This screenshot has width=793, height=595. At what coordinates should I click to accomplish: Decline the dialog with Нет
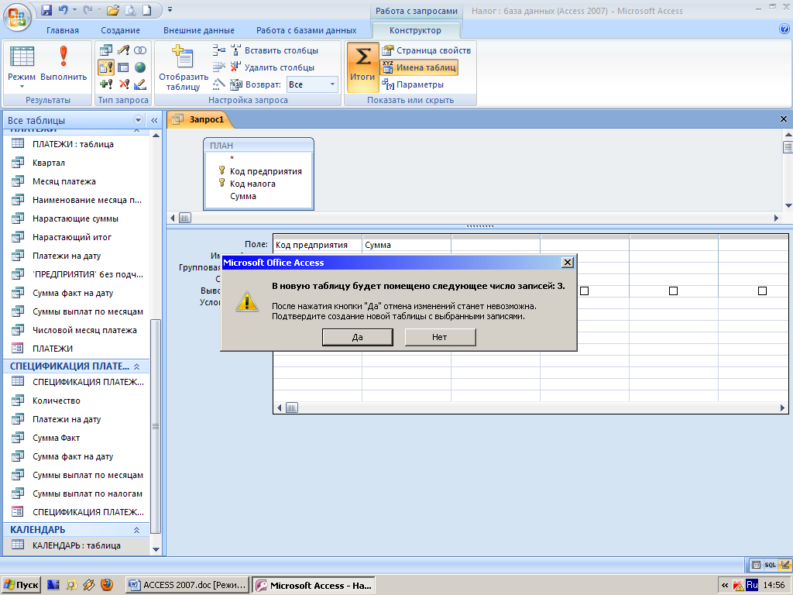(x=440, y=337)
